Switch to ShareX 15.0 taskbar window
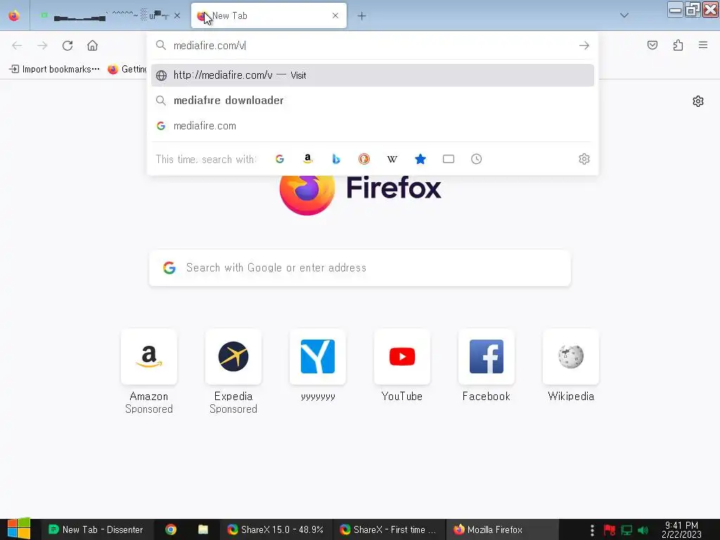 click(x=276, y=529)
